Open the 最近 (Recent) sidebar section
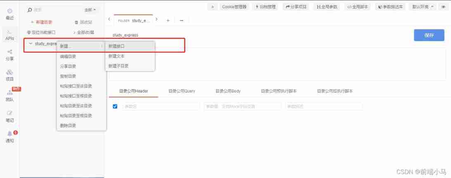 point(10,14)
